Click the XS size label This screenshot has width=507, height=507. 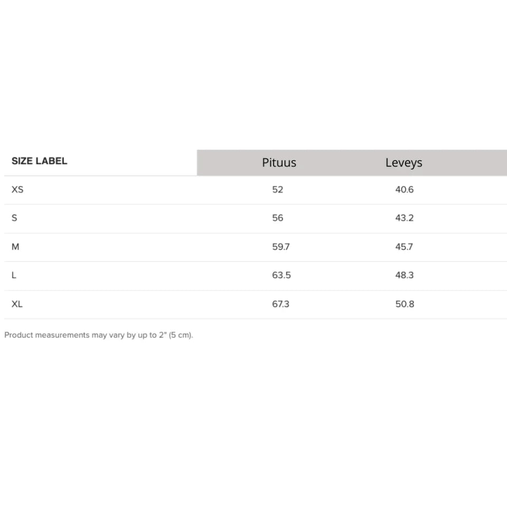pos(17,190)
